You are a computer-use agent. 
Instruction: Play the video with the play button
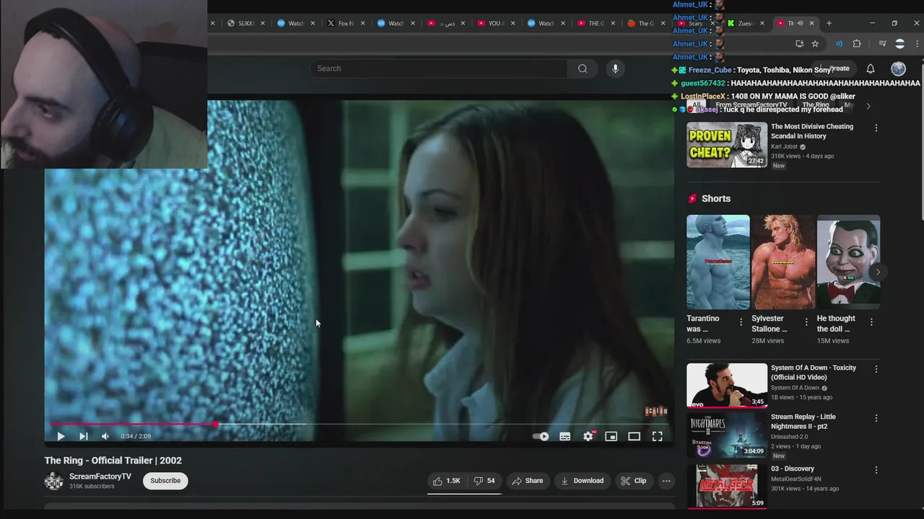pos(61,436)
